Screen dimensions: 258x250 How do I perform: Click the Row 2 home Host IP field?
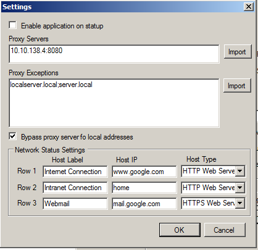pos(144,188)
